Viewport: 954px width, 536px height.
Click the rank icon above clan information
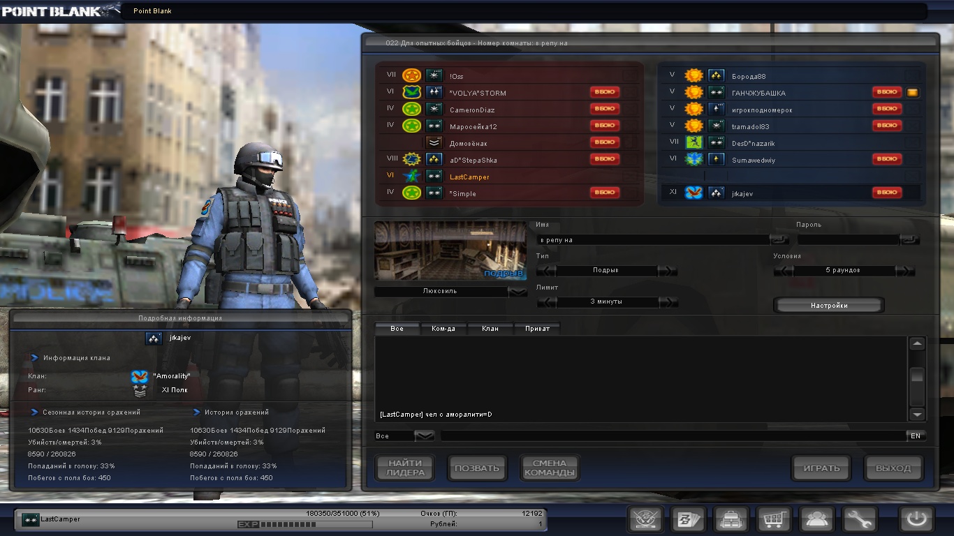pyautogui.click(x=154, y=338)
